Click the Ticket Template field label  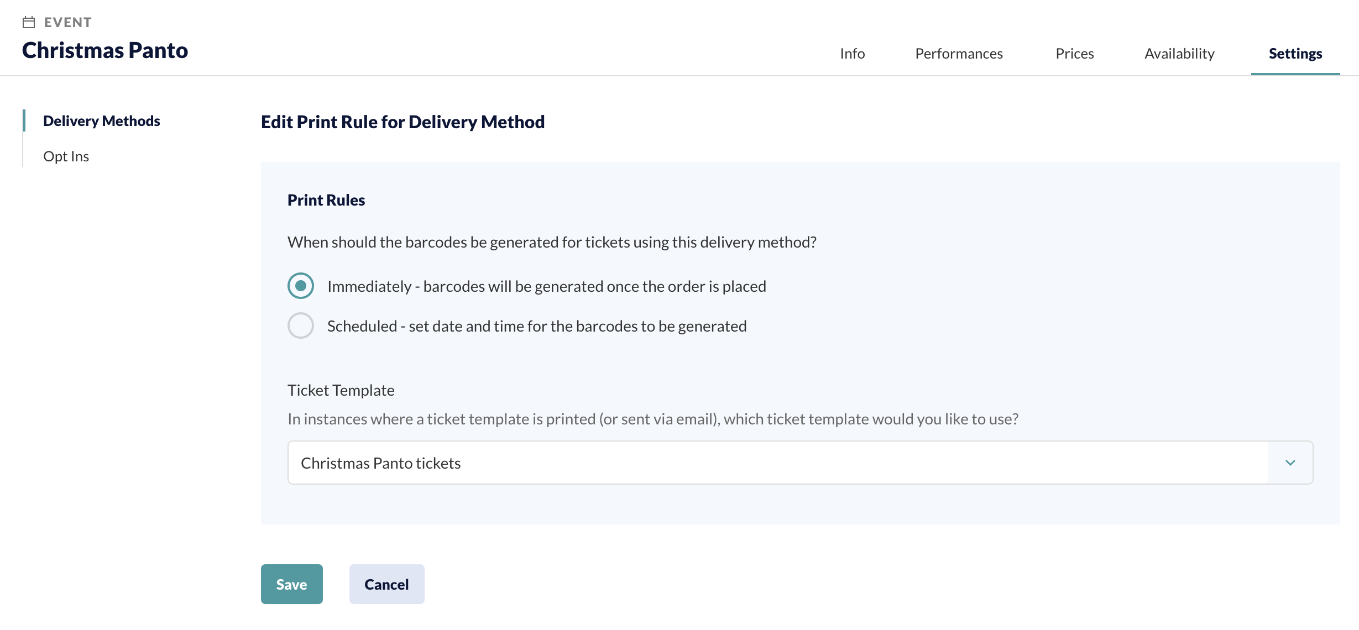point(341,390)
